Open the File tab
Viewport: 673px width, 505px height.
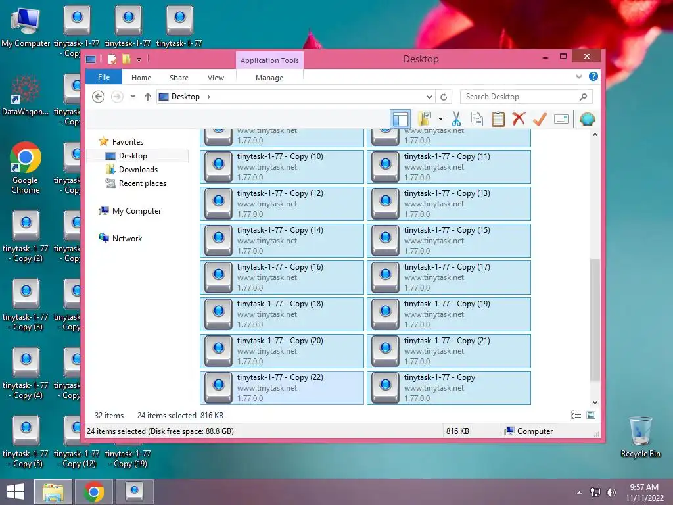104,77
